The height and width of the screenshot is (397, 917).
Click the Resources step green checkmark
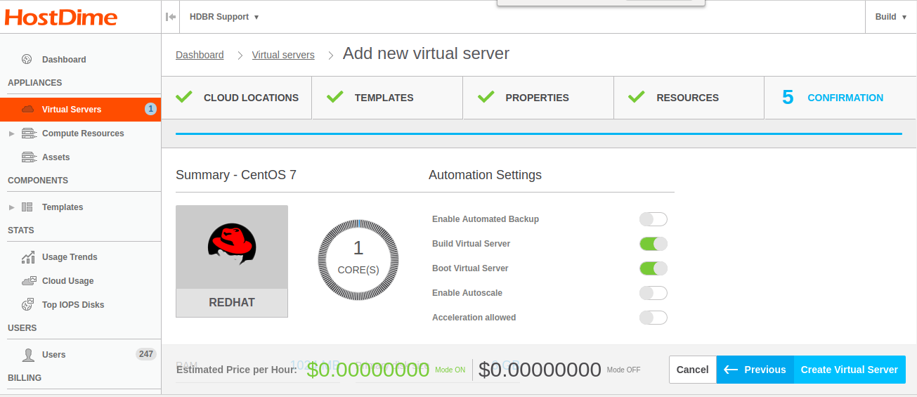tap(637, 97)
